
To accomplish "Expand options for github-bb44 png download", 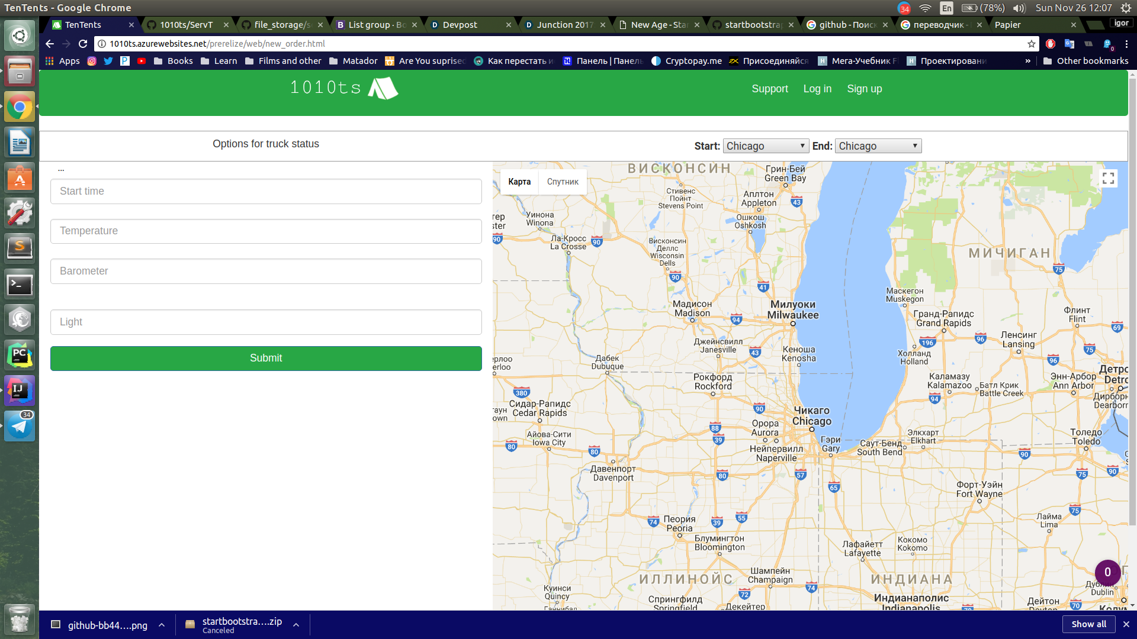I will coord(162,625).
